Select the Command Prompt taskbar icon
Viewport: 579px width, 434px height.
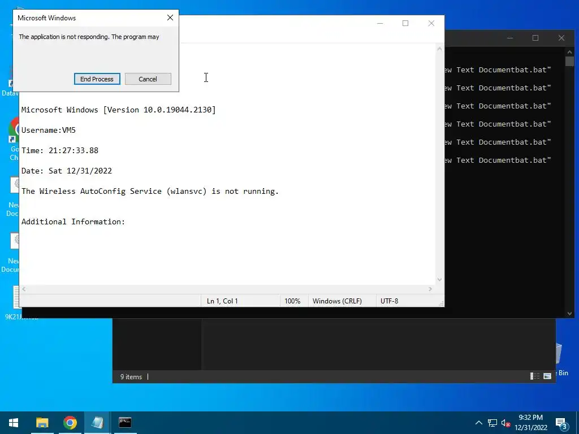tap(125, 423)
